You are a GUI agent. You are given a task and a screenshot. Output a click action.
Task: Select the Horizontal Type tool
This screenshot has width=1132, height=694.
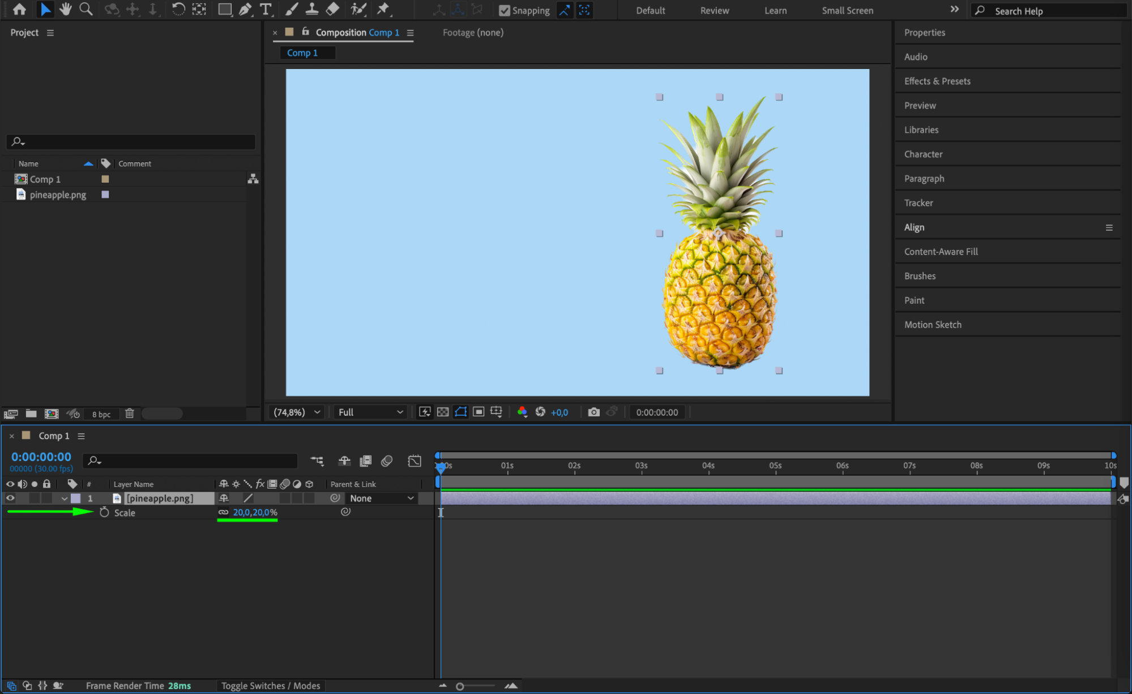(x=265, y=9)
